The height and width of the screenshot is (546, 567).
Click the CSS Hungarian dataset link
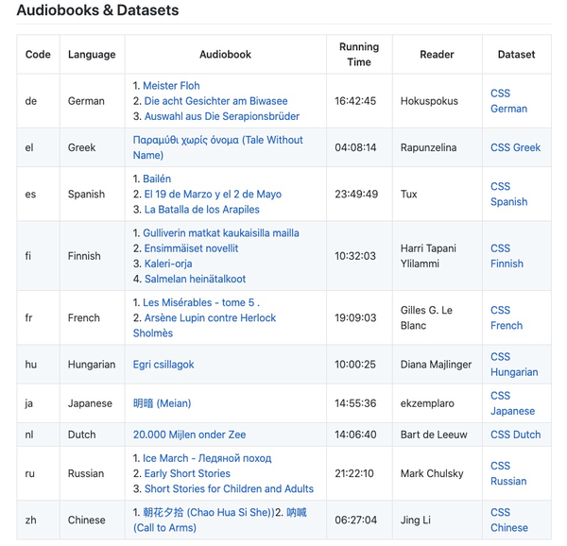(x=514, y=365)
